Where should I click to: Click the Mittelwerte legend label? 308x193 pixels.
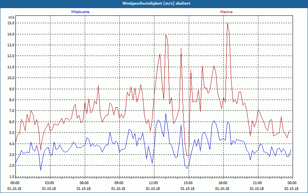coord(80,12)
